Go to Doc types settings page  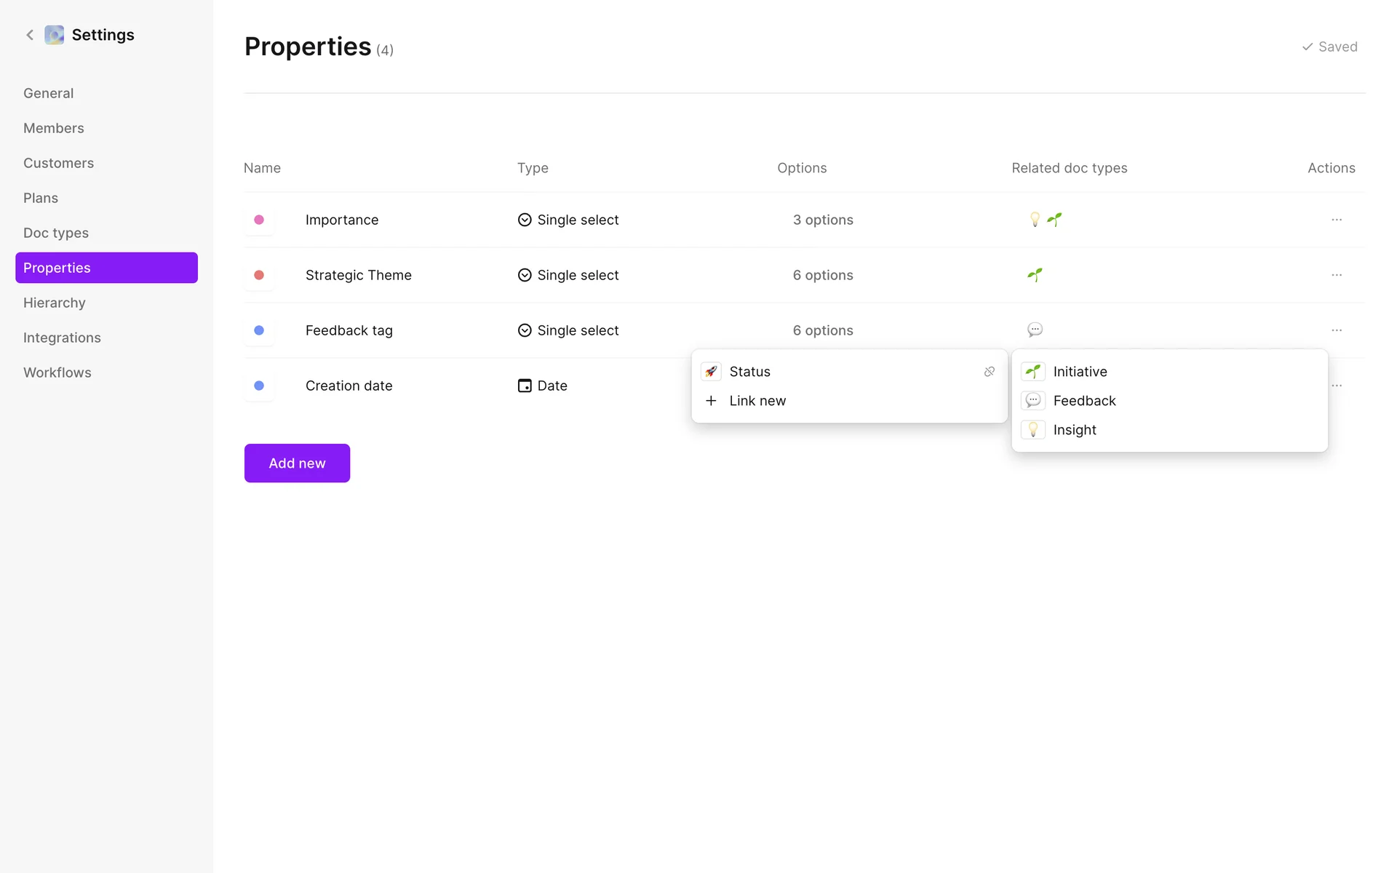[56, 233]
